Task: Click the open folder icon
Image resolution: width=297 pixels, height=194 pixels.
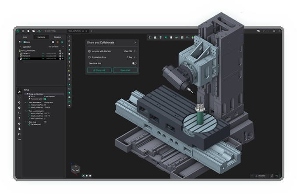Action: click(x=33, y=31)
